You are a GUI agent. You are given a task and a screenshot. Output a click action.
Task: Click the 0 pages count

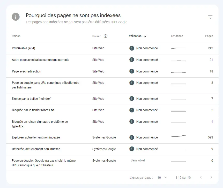[x=212, y=161]
